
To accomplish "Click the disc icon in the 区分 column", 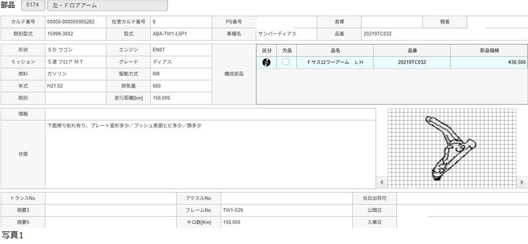I will click(x=267, y=62).
